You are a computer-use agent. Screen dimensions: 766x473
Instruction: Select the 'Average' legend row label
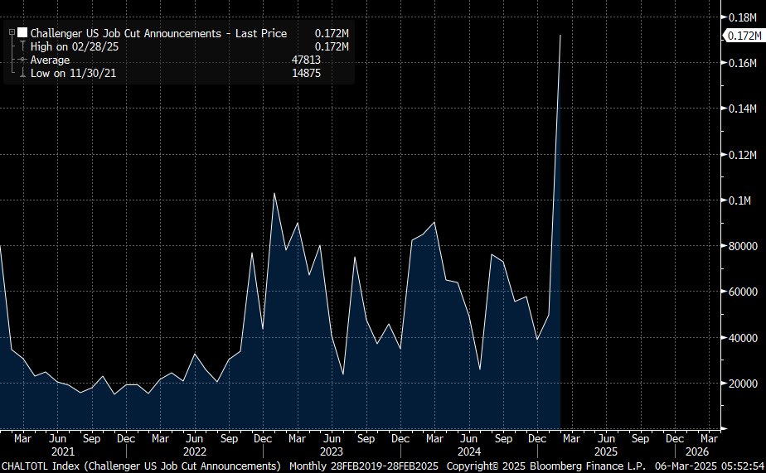tap(50, 60)
